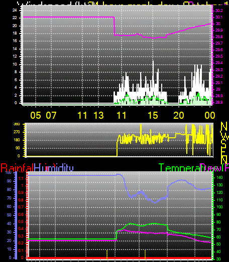The width and height of the screenshot is (229, 262).
Task: Click the 50 value on blue humidity axis
Action: click(9, 215)
